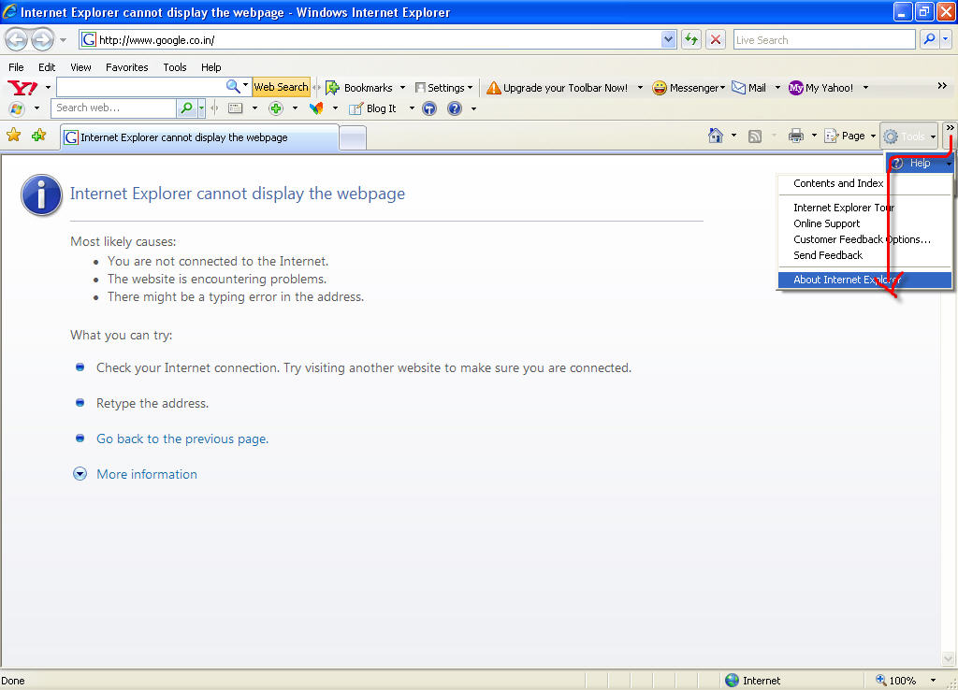This screenshot has height=690, width=958.
Task: Open Yahoo Mail envelope icon
Action: click(739, 88)
